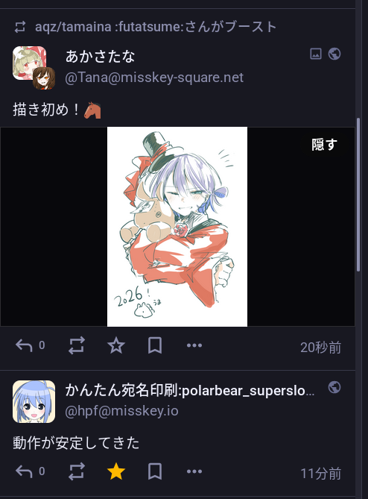This screenshot has height=499, width=368.
Task: Open the 20秒前 timestamp link
Action: pyautogui.click(x=320, y=347)
